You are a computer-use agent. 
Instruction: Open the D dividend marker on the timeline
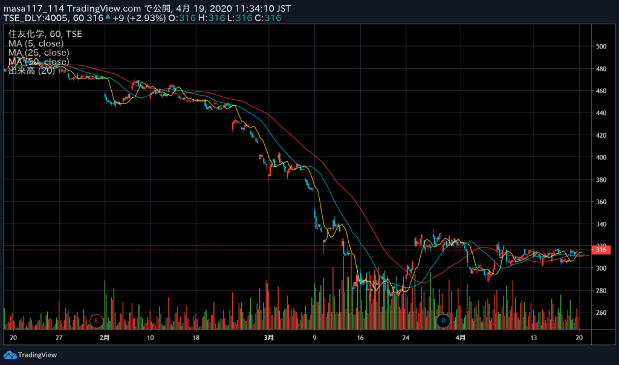[x=443, y=321]
